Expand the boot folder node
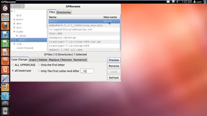Screen dimensions: 207x116 14,19
